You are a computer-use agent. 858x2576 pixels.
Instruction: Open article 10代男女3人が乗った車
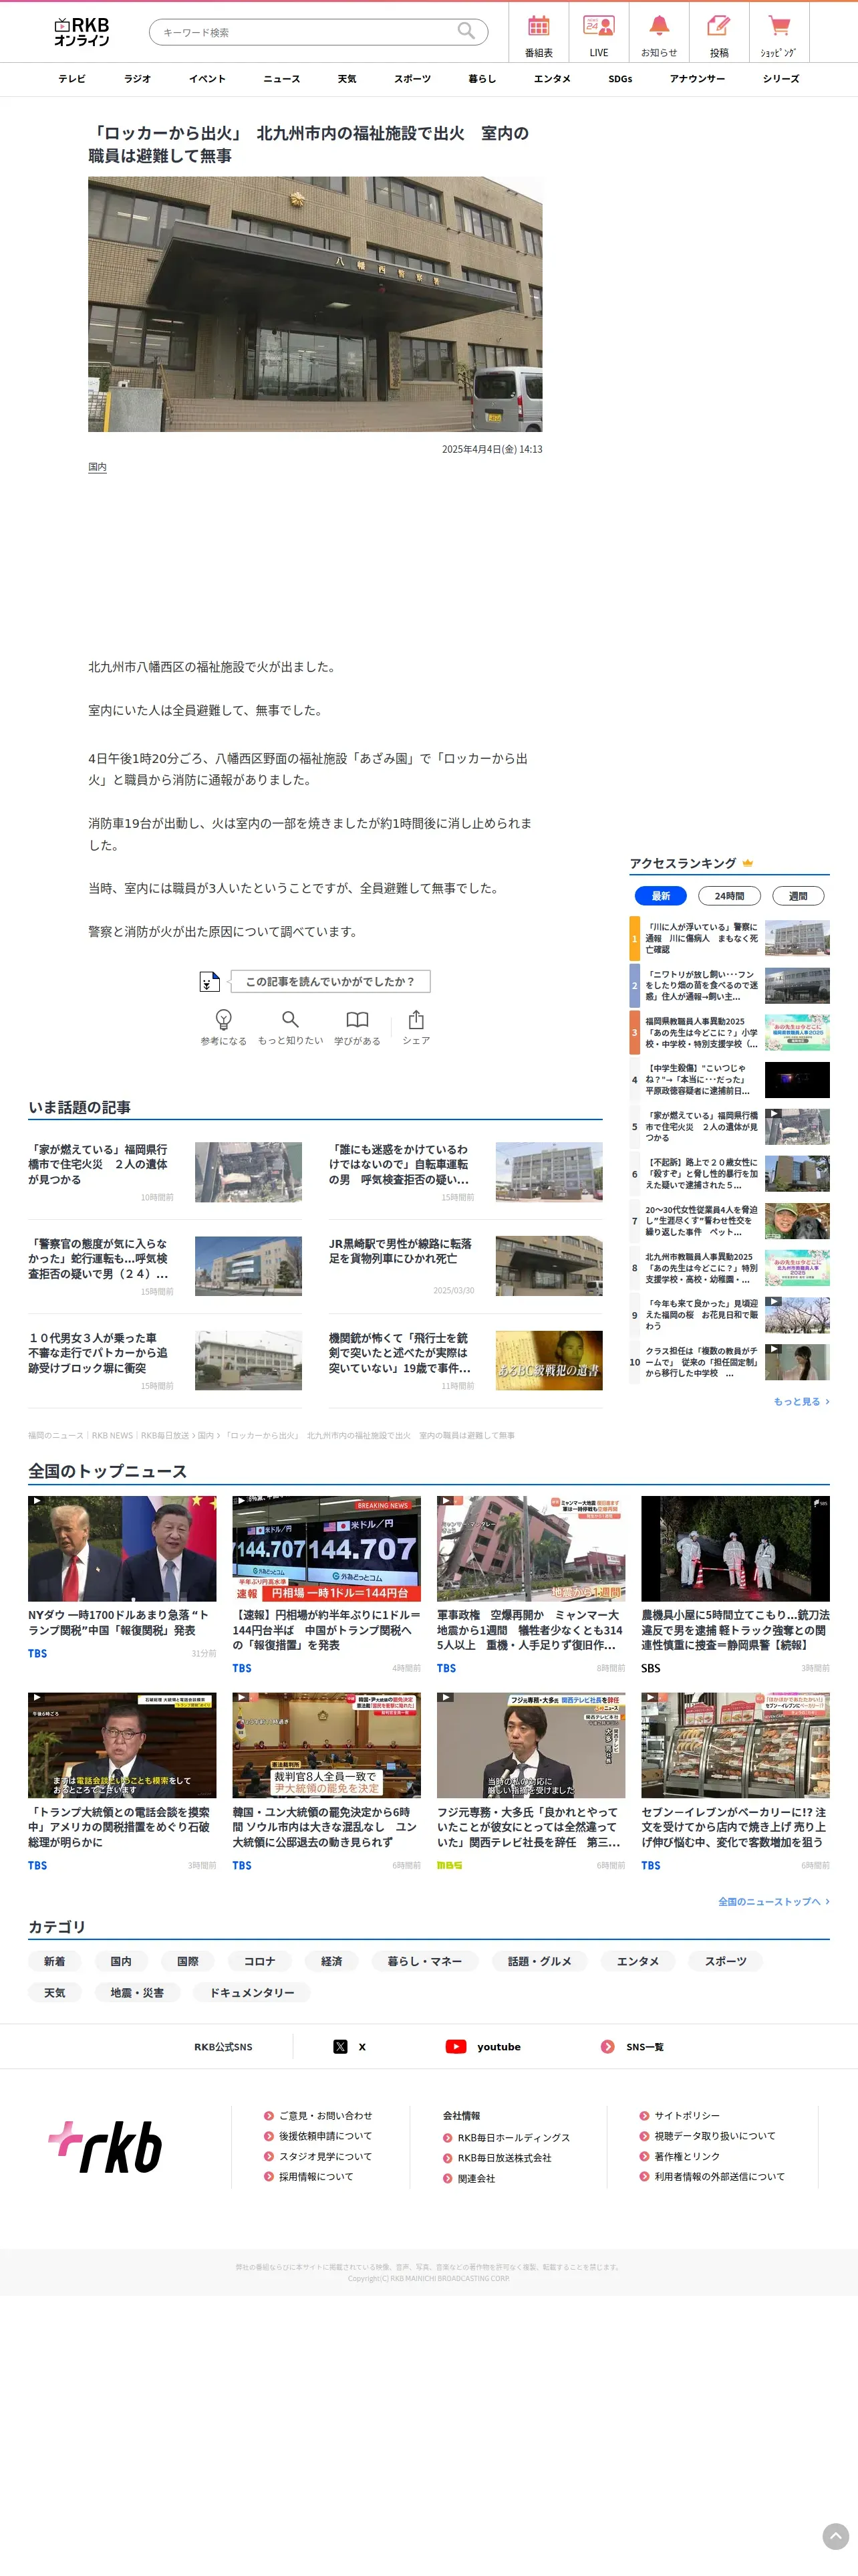[x=165, y=1359]
